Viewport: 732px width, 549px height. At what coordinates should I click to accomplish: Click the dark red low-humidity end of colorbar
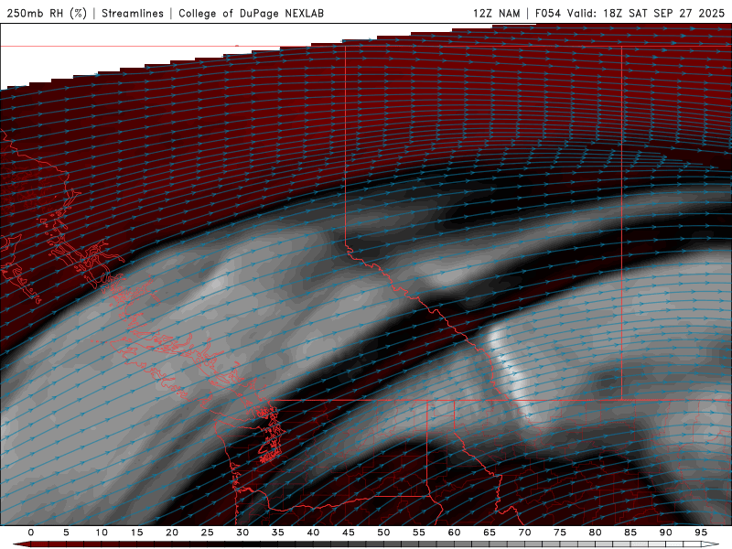(22, 544)
